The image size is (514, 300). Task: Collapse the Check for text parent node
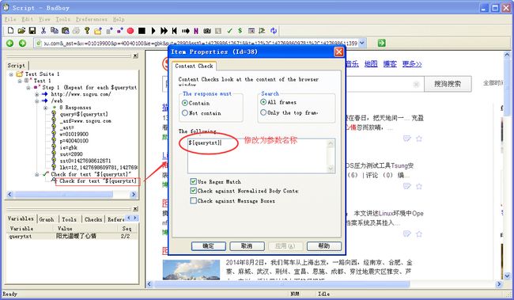36,174
